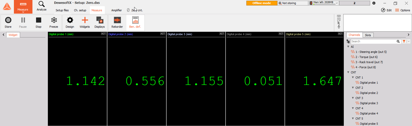
Task: Collapse left Widget panel with chevron
Action: pyautogui.click(x=3, y=35)
